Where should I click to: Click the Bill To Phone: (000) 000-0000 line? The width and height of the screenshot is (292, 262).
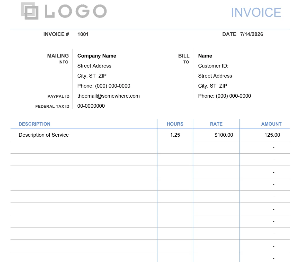coord(224,96)
